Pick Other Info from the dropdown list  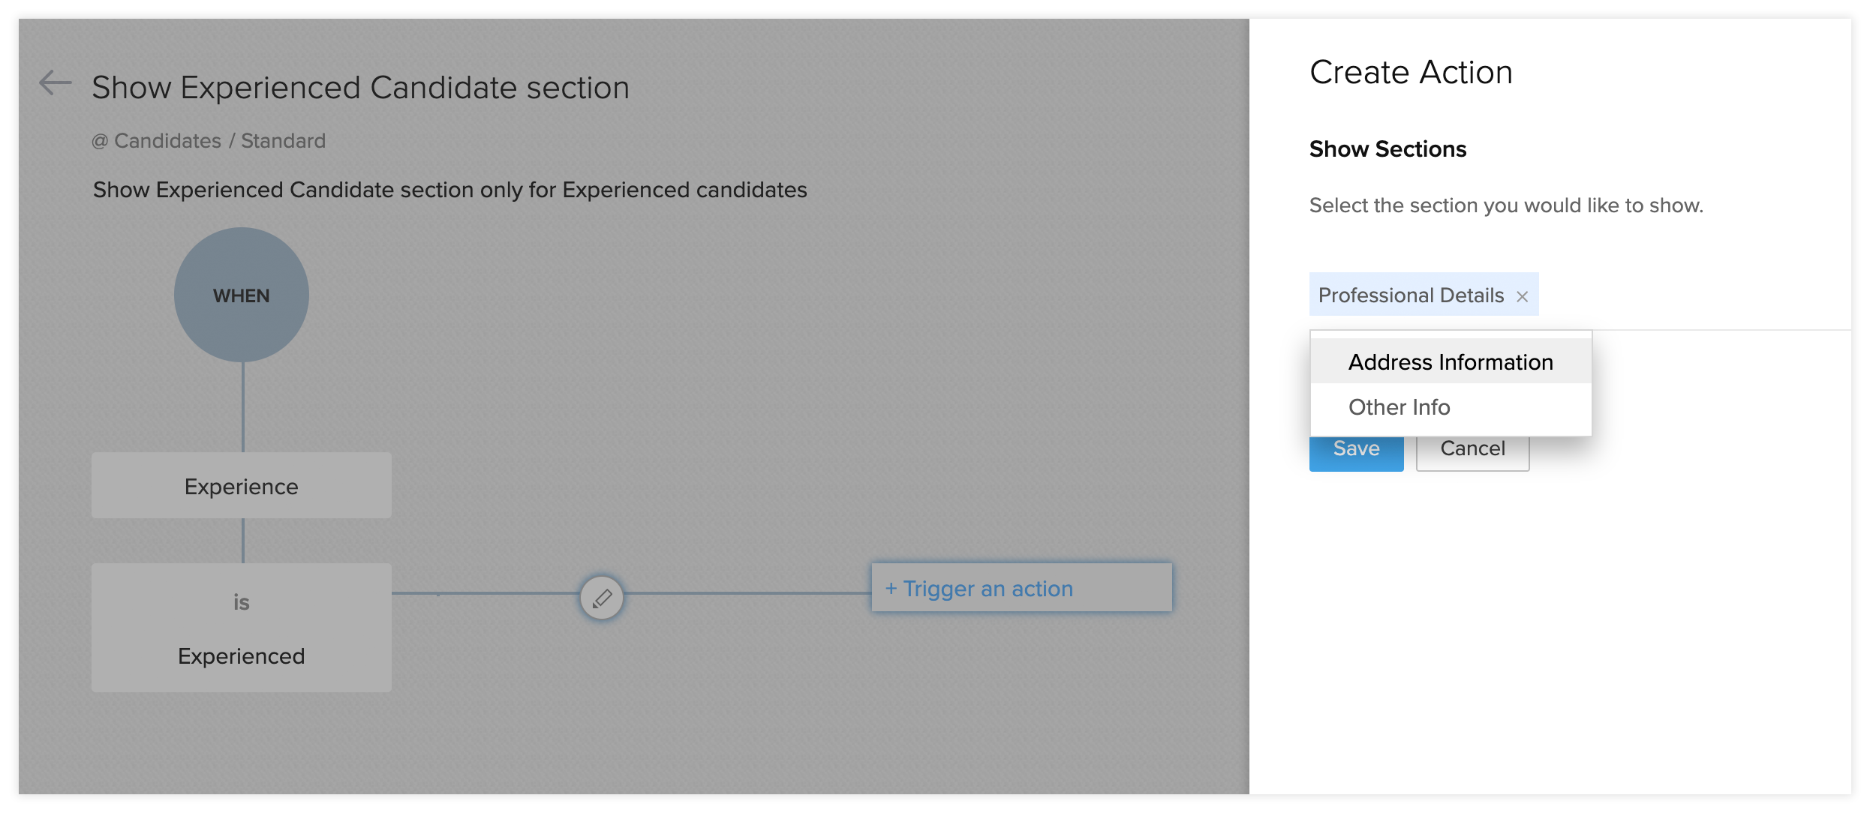pyautogui.click(x=1399, y=407)
